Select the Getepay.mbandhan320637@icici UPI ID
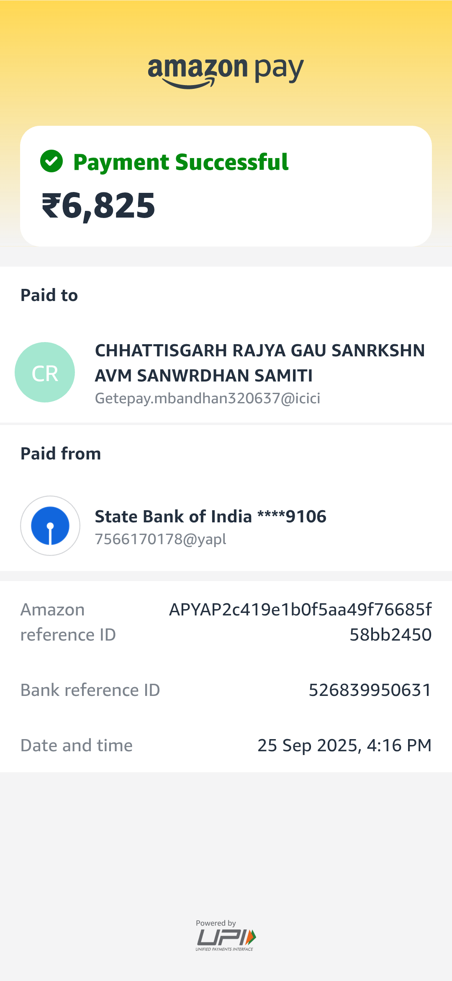Viewport: 452px width, 981px height. click(208, 398)
